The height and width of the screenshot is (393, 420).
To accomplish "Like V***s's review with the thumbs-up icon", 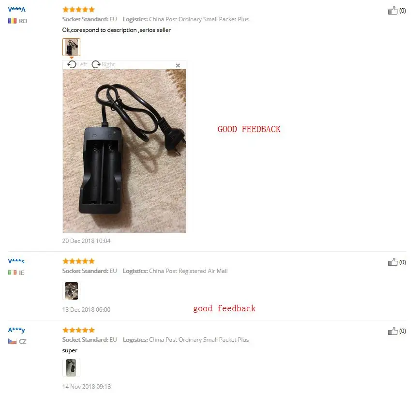I will coord(393,262).
